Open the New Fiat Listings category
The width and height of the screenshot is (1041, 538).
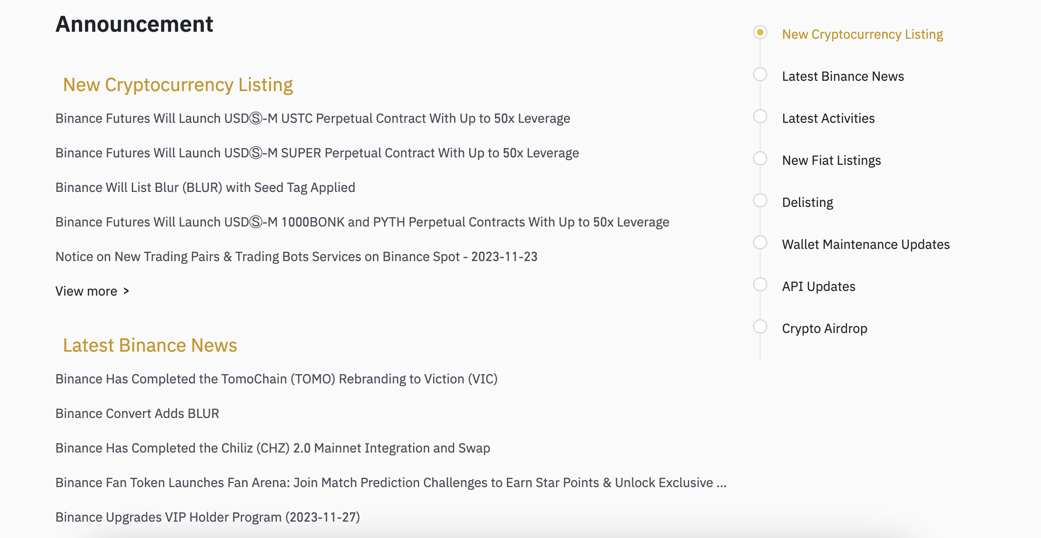[831, 160]
